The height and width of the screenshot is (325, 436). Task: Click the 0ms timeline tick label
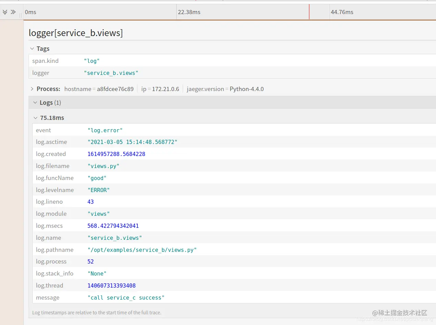[x=31, y=12]
